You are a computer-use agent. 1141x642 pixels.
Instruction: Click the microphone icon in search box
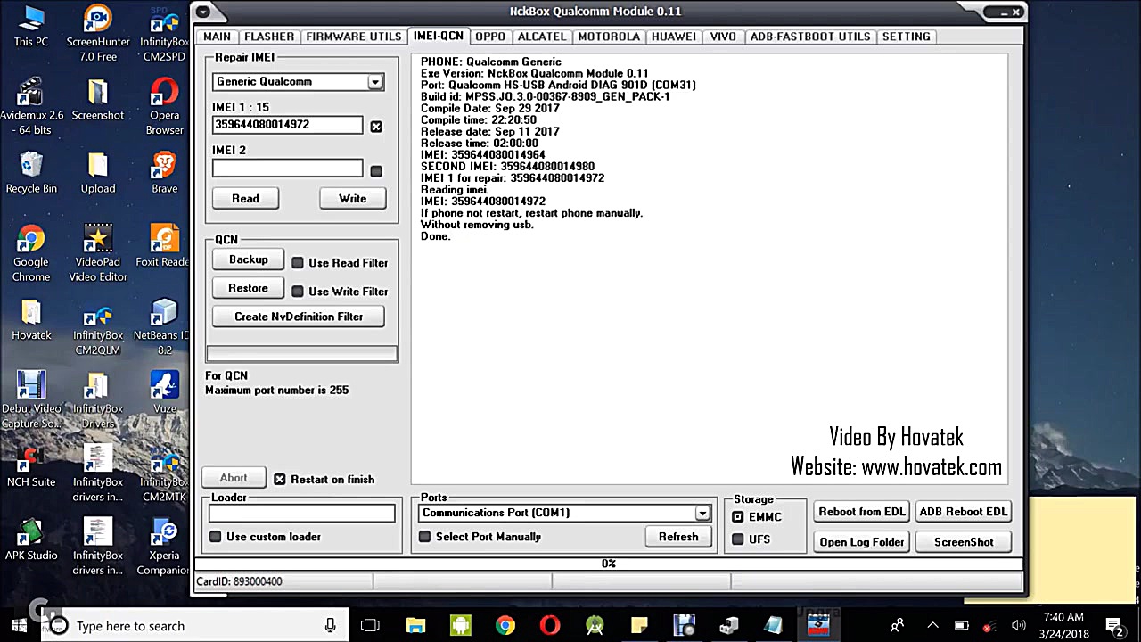click(x=331, y=626)
